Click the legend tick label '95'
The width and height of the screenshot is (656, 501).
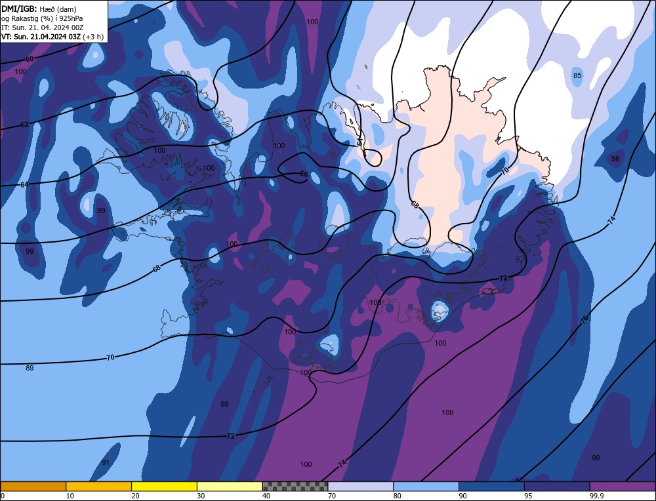coord(528,496)
